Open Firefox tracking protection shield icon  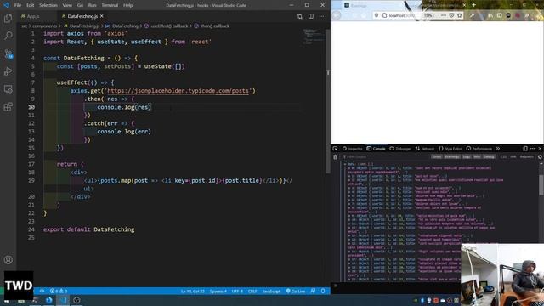[x=376, y=15]
